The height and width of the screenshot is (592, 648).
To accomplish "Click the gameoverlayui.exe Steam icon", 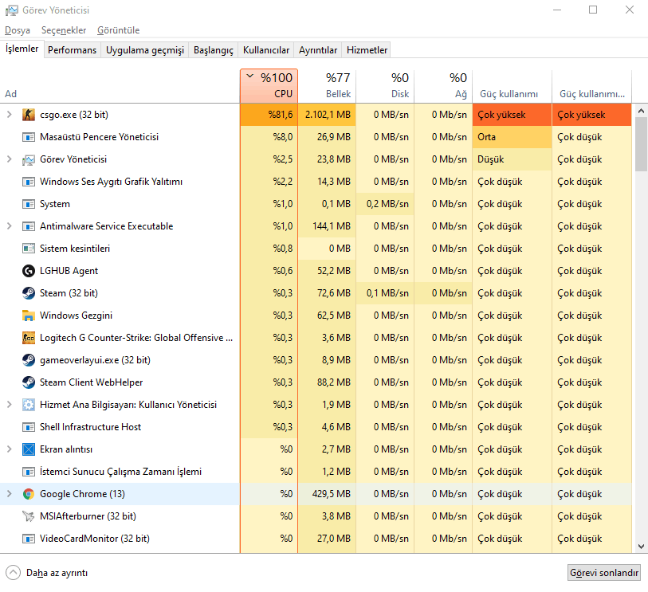I will (x=28, y=360).
